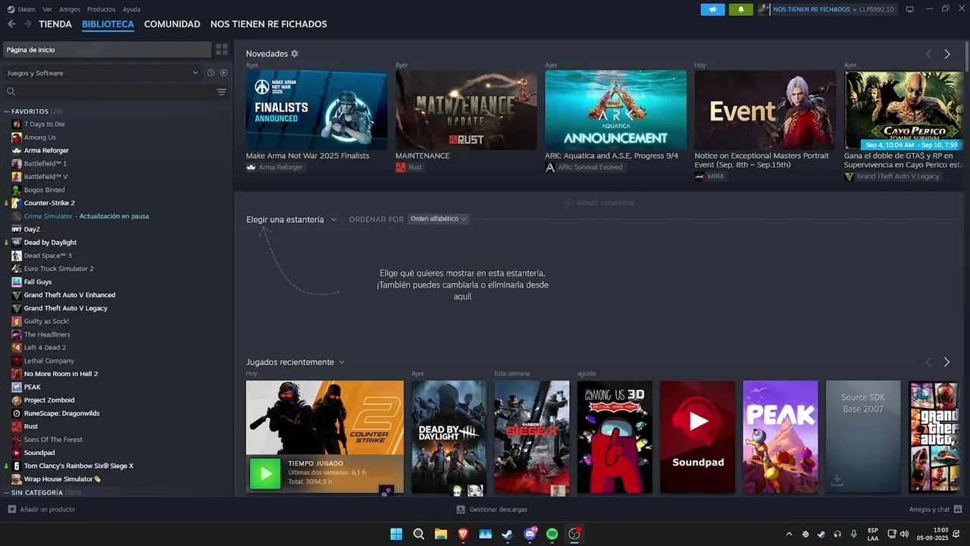
Task: Open MIR4 Event news thumbnail
Action: tap(765, 110)
